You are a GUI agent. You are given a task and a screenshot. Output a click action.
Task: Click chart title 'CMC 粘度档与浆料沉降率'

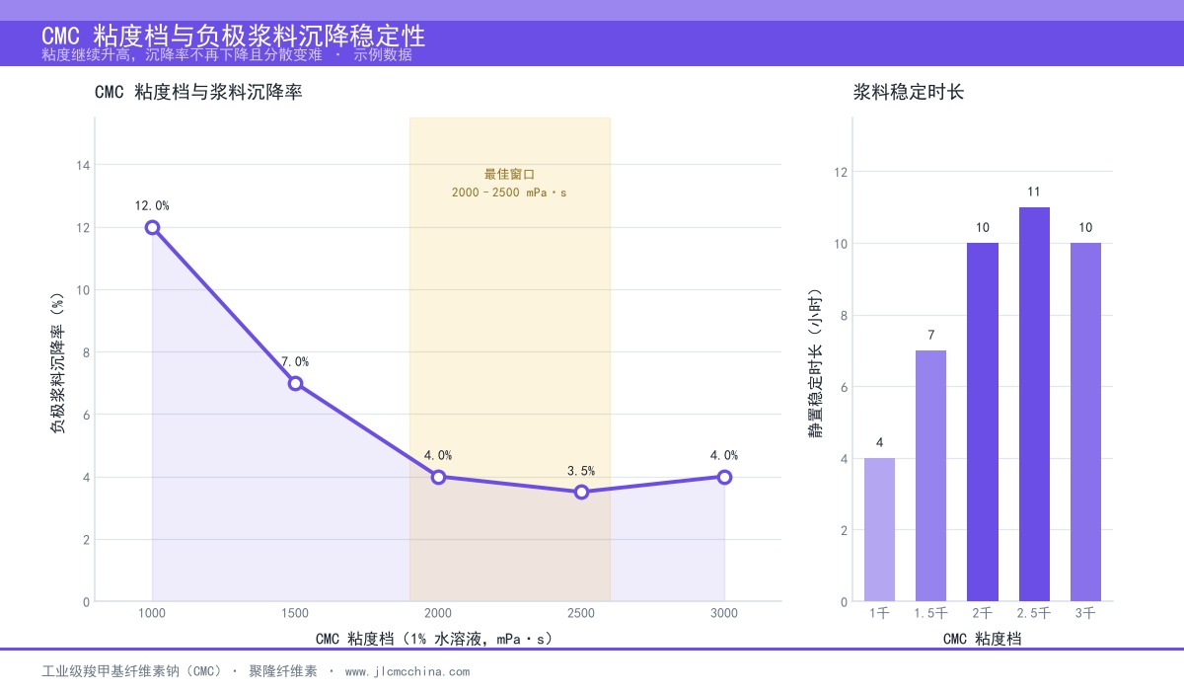(198, 93)
